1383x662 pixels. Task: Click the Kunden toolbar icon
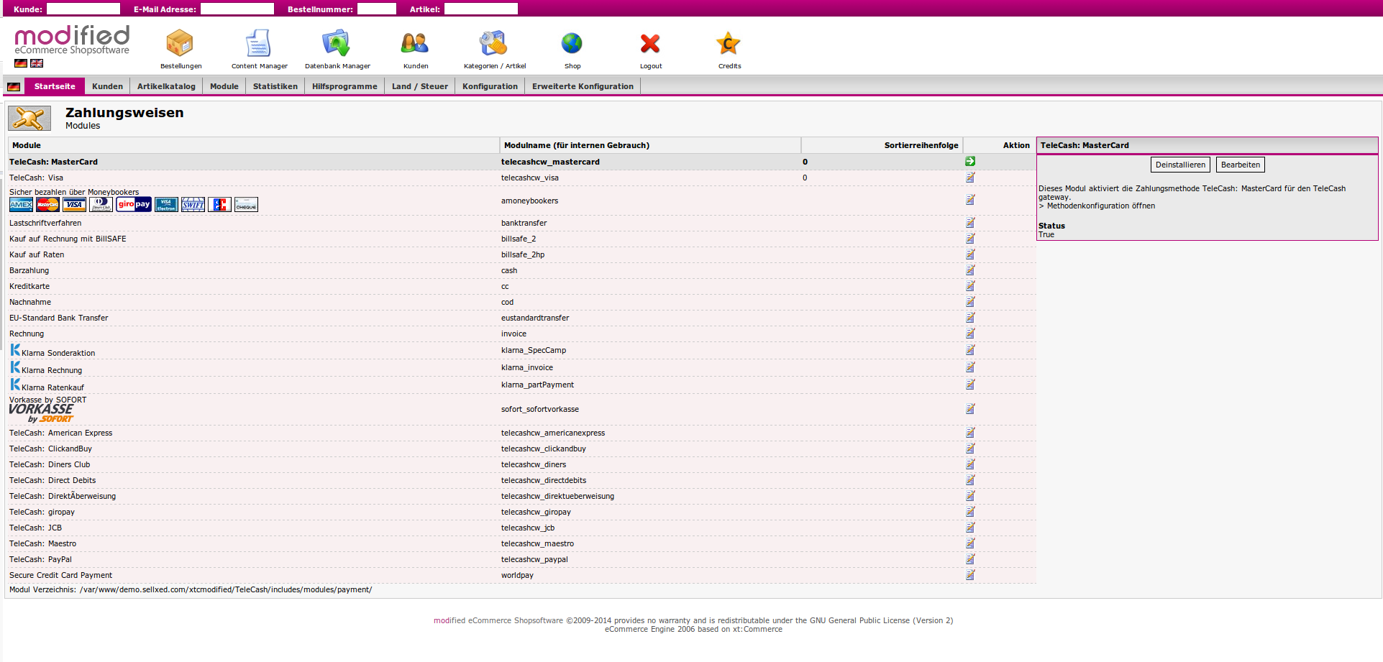(415, 44)
